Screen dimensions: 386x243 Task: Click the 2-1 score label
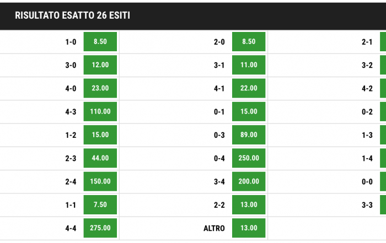pyautogui.click(x=367, y=42)
